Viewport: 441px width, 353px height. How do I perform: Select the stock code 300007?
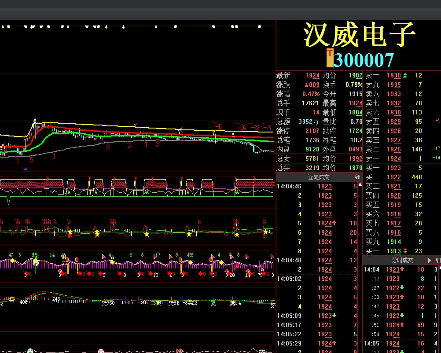pyautogui.click(x=364, y=60)
